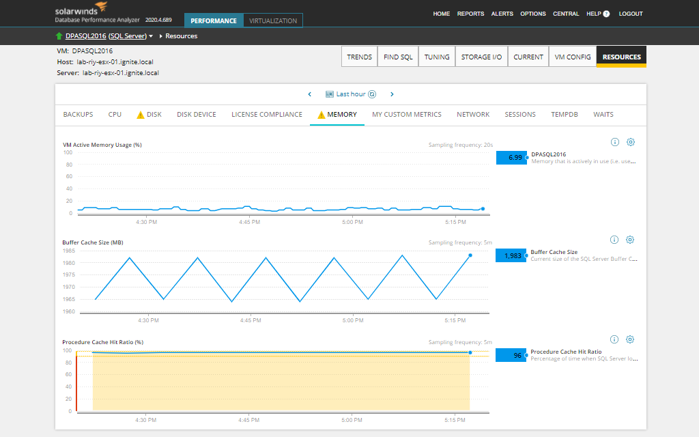Click the TRENDS button
The width and height of the screenshot is (699, 437).
click(x=360, y=57)
